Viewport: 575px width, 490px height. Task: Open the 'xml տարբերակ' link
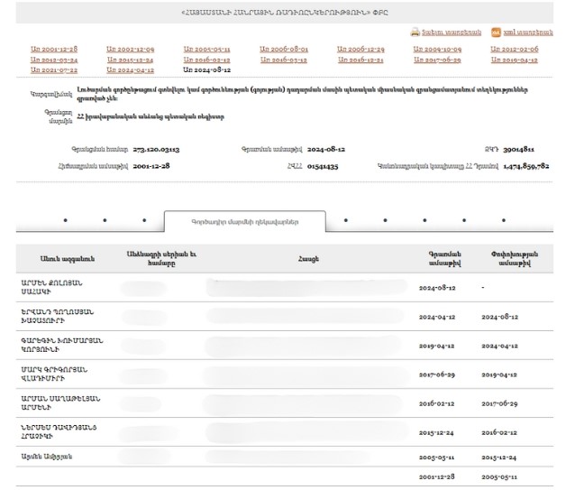tap(526, 31)
